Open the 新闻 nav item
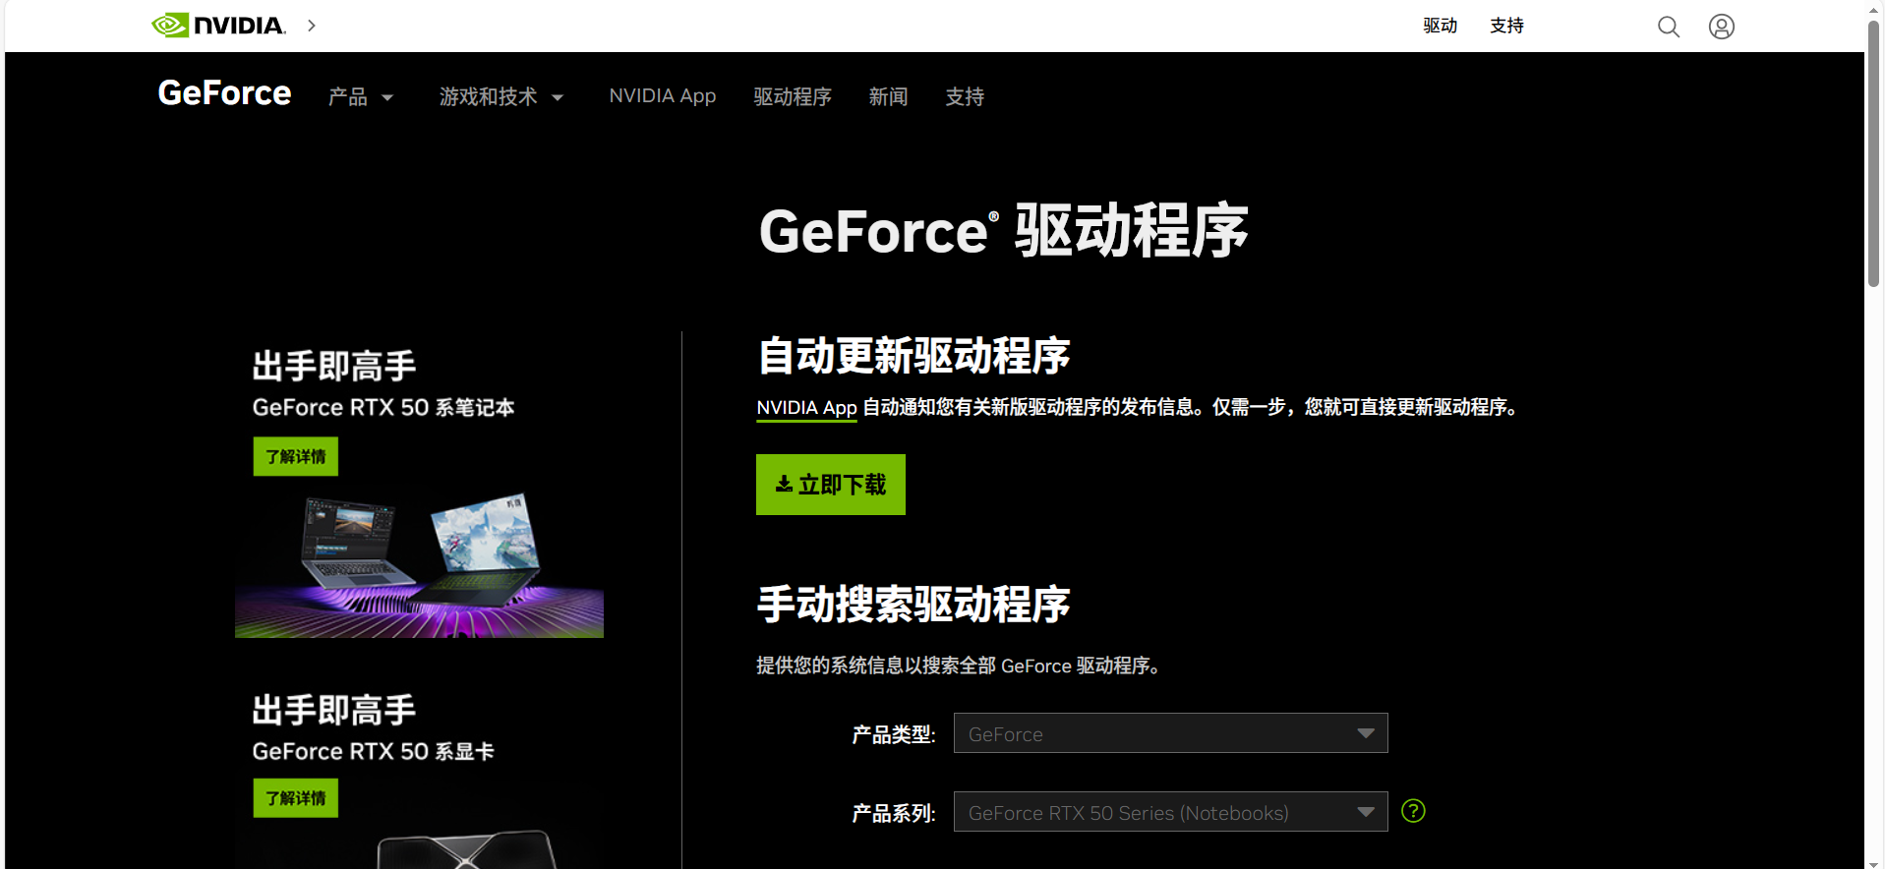Viewport: 1885px width, 869px height. (888, 96)
